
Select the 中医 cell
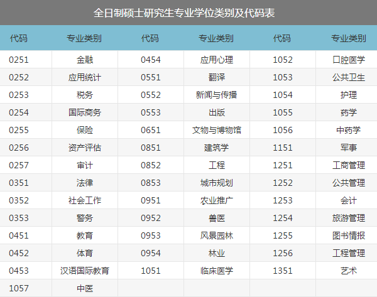tap(84, 288)
